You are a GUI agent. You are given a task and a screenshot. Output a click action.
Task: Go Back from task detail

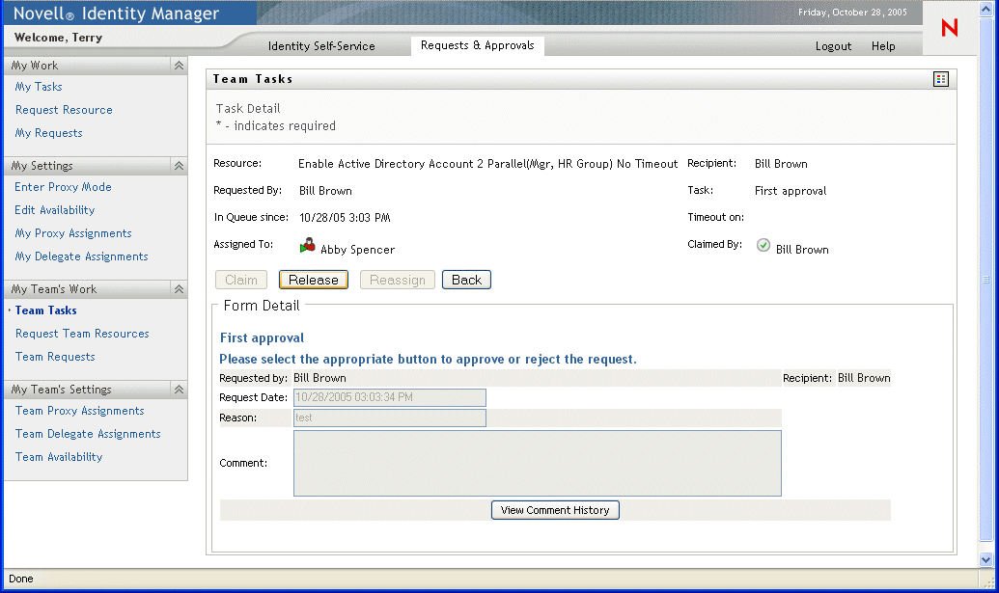tap(466, 280)
